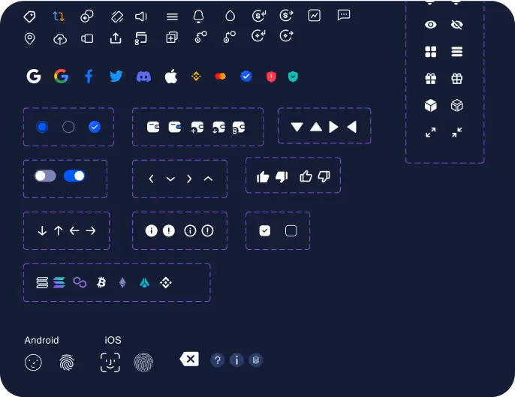Click the notification bell icon
Image resolution: width=515 pixels, height=397 pixels.
pos(198,16)
